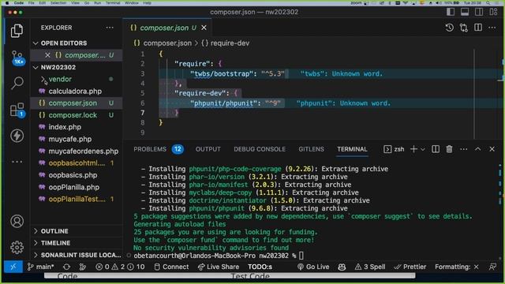
Task: Collapse the Open Editors section
Action: coord(64,43)
